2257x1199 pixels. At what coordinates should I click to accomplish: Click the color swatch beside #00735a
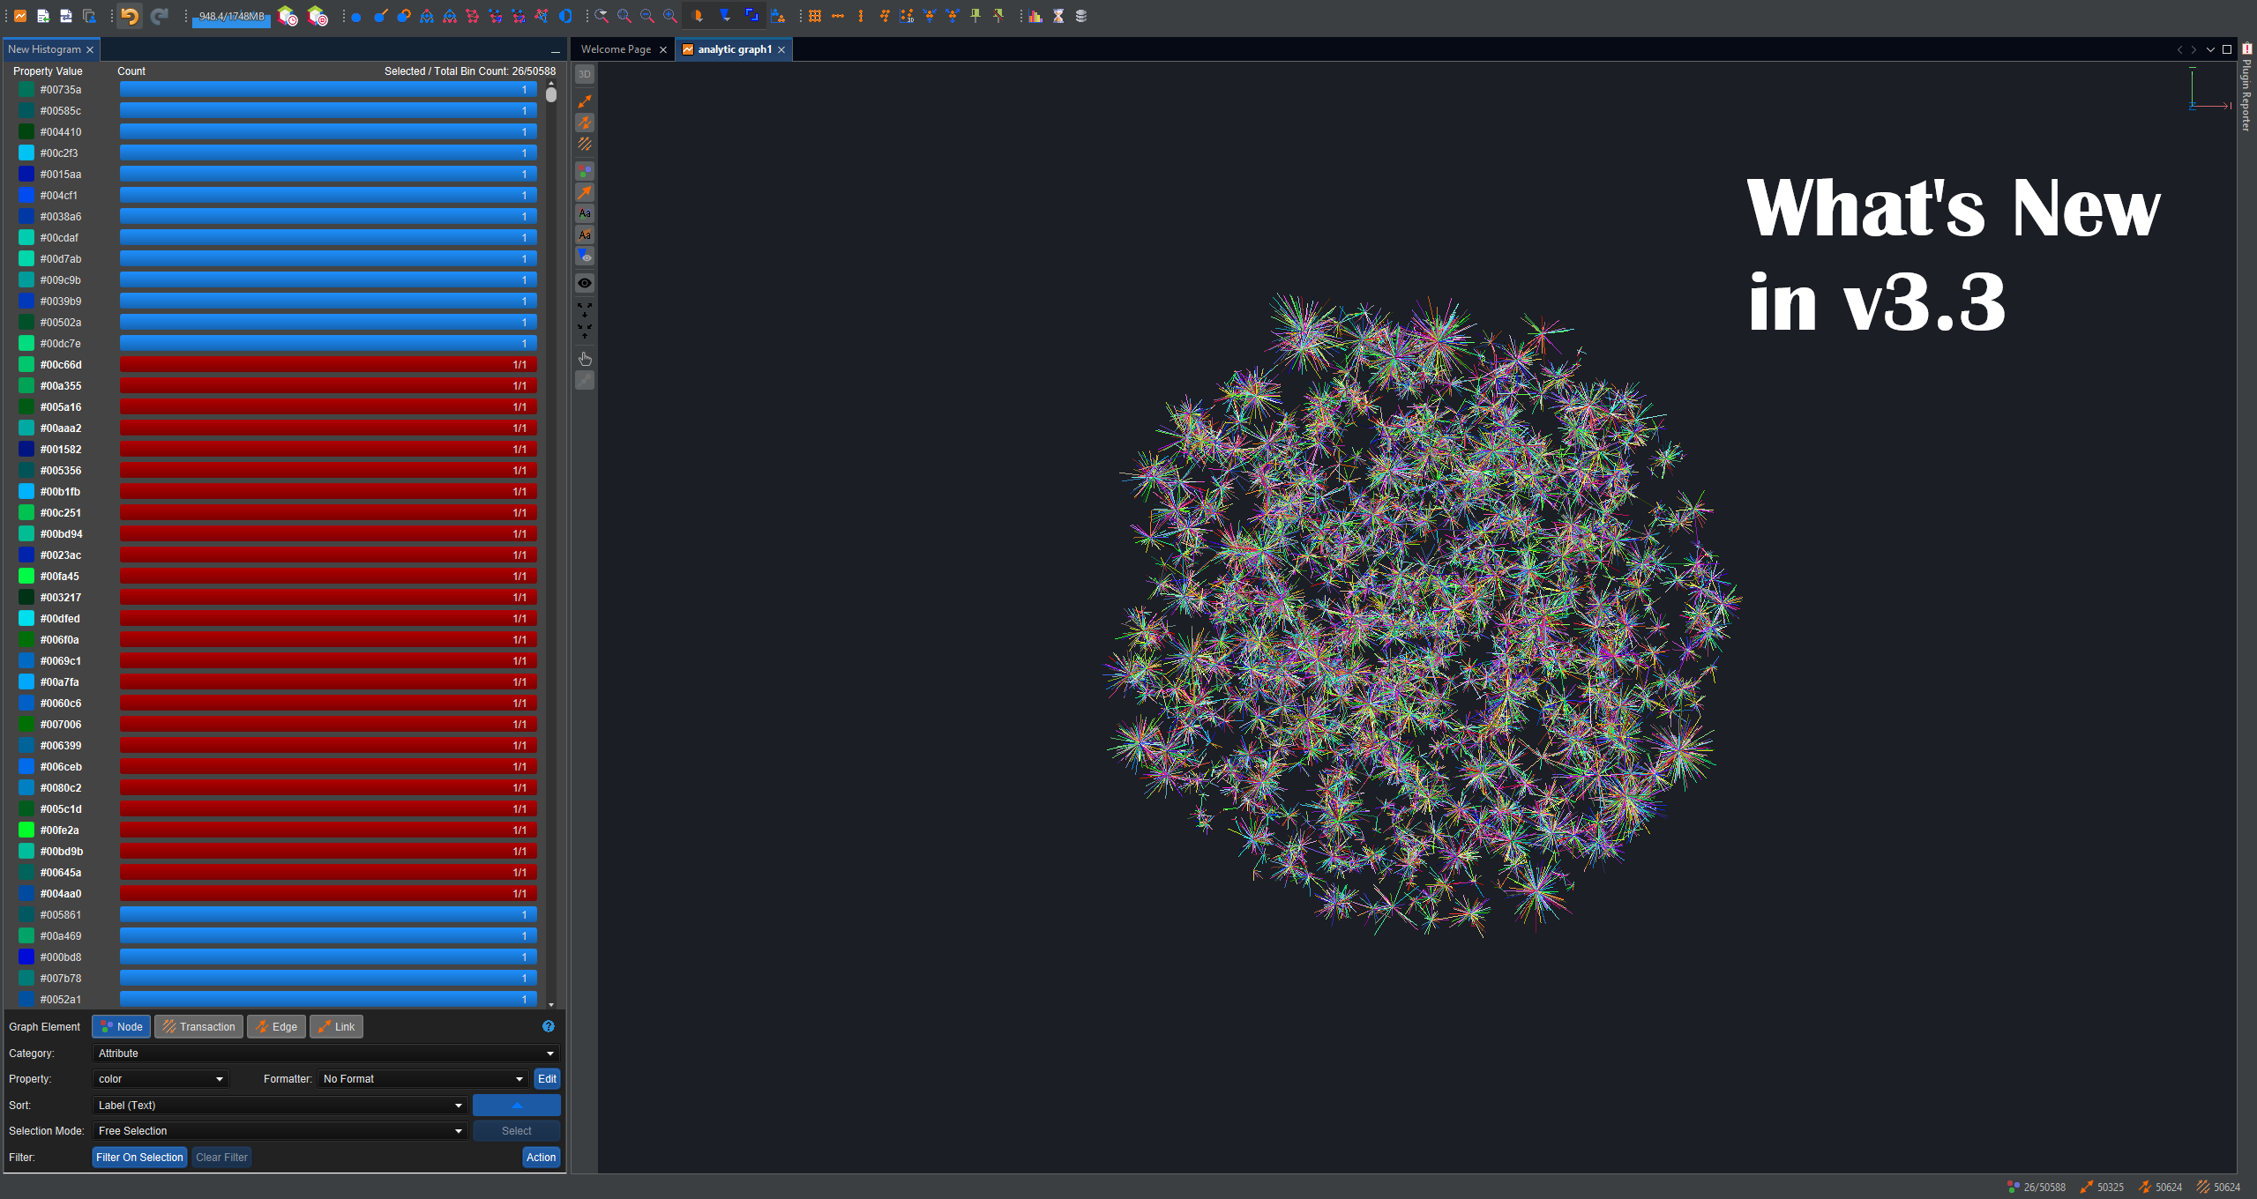point(26,89)
